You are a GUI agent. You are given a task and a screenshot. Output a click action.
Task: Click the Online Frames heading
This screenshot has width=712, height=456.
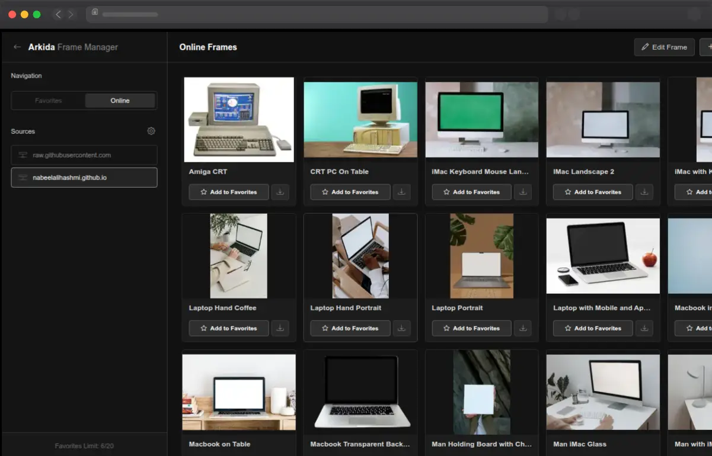coord(208,47)
